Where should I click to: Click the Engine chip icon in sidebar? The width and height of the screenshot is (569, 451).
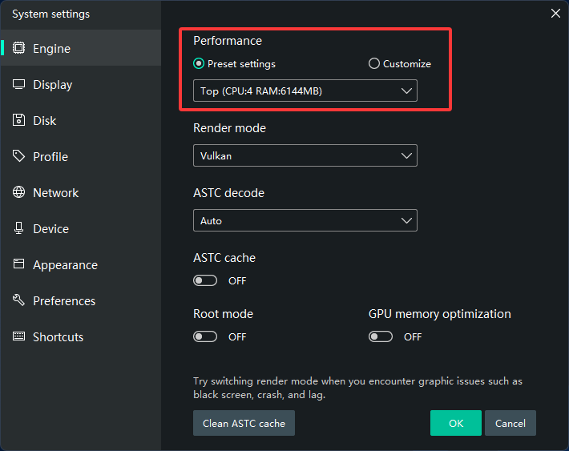click(18, 48)
